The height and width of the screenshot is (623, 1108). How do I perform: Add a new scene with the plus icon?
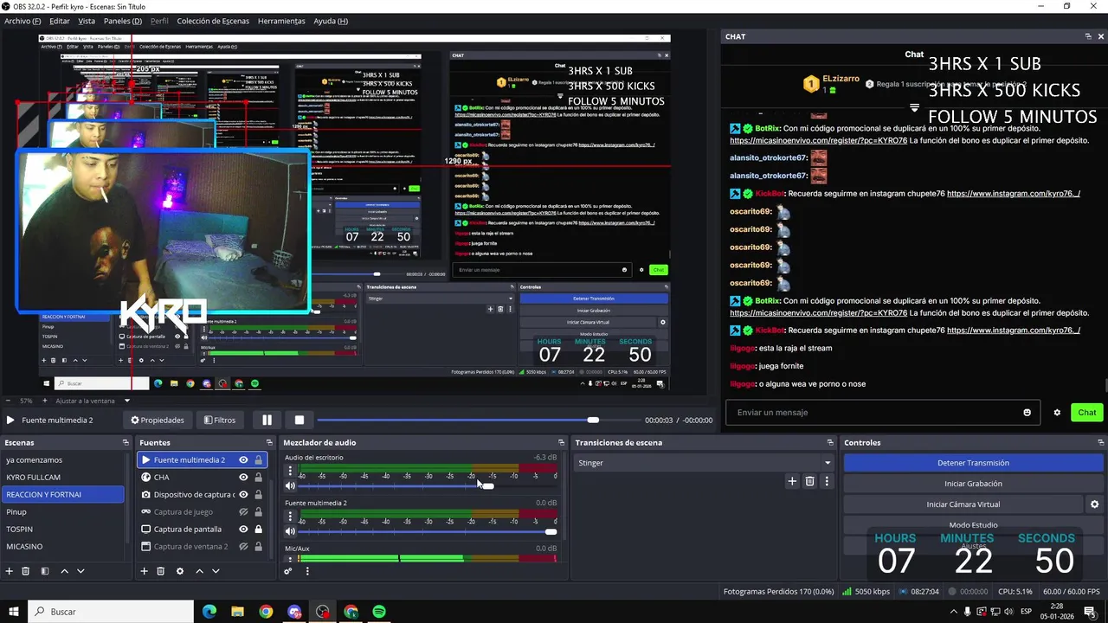point(10,571)
